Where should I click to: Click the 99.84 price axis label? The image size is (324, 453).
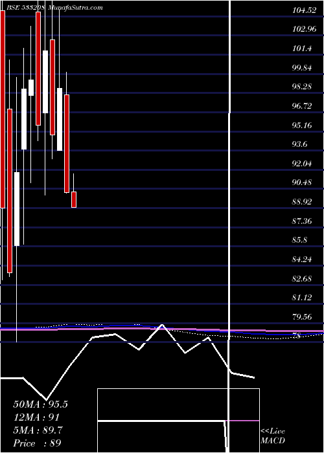coord(302,68)
